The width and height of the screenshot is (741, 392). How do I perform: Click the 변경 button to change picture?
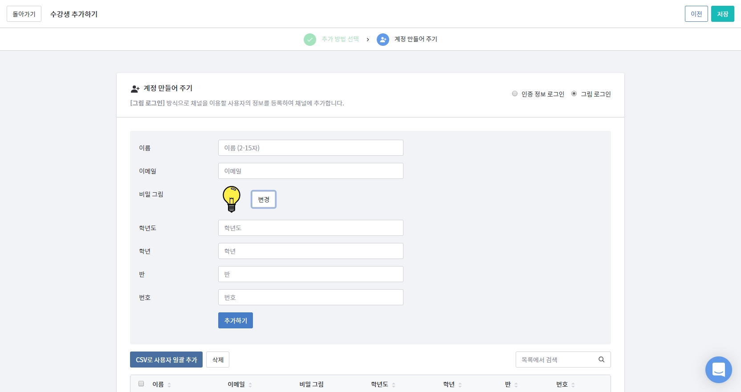click(x=264, y=199)
